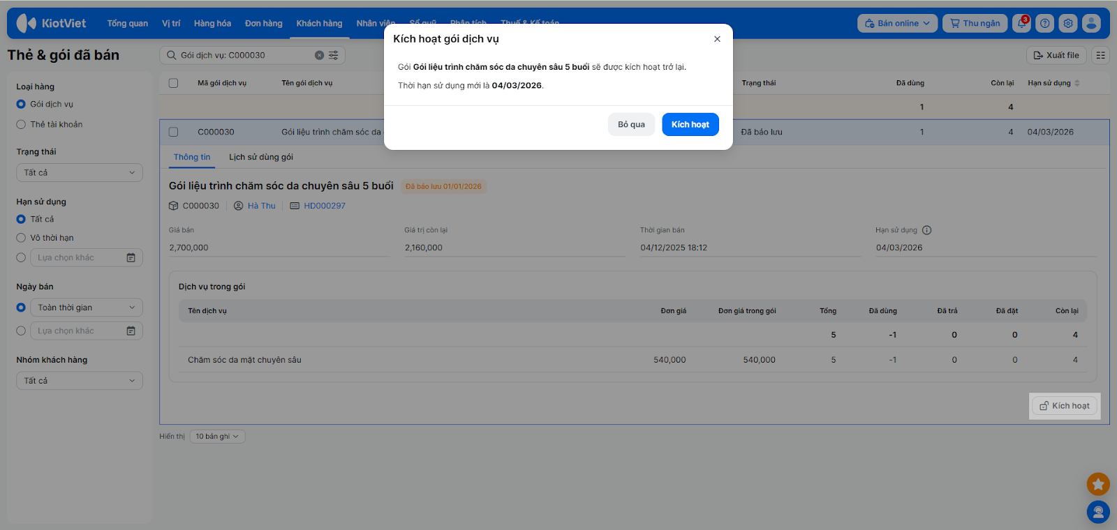This screenshot has height=530, width=1117.
Task: Confirm with the blue 'Kích hoạt' button
Action: click(690, 124)
